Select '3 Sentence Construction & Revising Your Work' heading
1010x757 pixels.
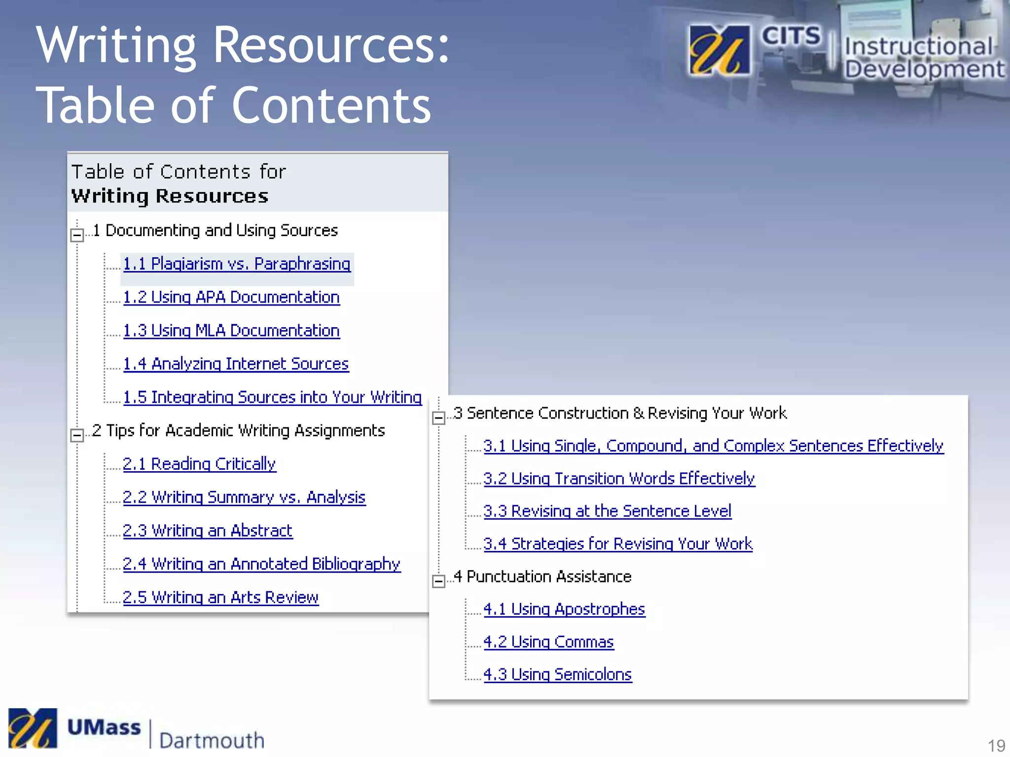pyautogui.click(x=620, y=413)
